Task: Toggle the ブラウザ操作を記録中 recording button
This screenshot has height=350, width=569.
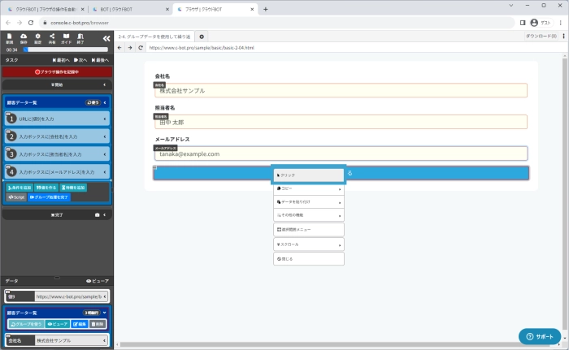Action: [57, 71]
